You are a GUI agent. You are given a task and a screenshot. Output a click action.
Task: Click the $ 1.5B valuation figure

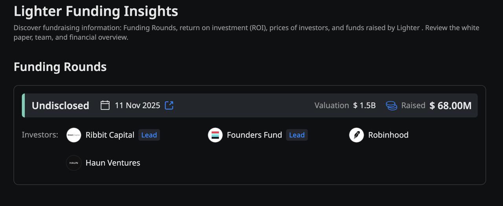(364, 106)
